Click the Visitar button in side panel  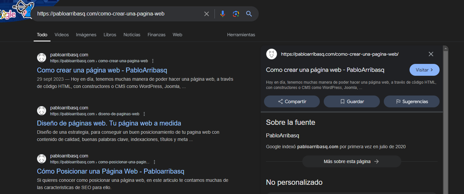(x=424, y=70)
